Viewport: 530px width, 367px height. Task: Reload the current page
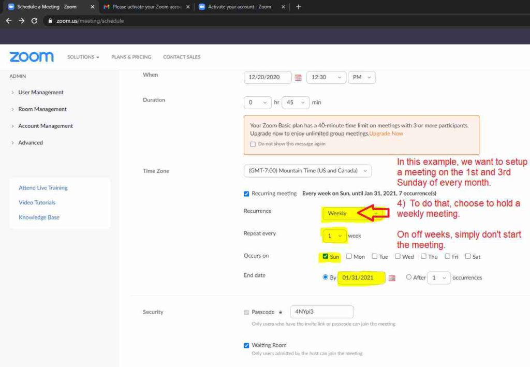click(34, 21)
